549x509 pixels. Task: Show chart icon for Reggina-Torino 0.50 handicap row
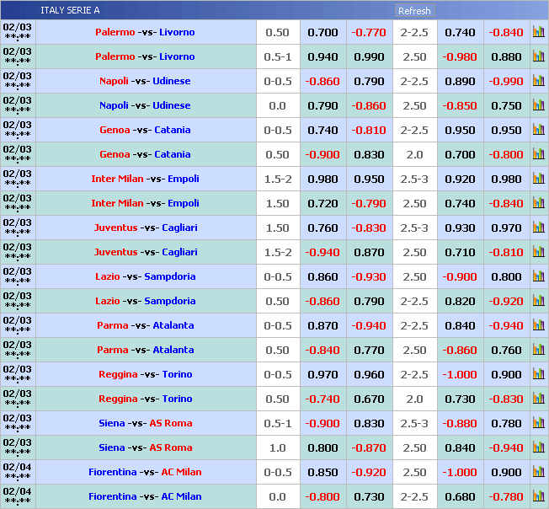538,399
